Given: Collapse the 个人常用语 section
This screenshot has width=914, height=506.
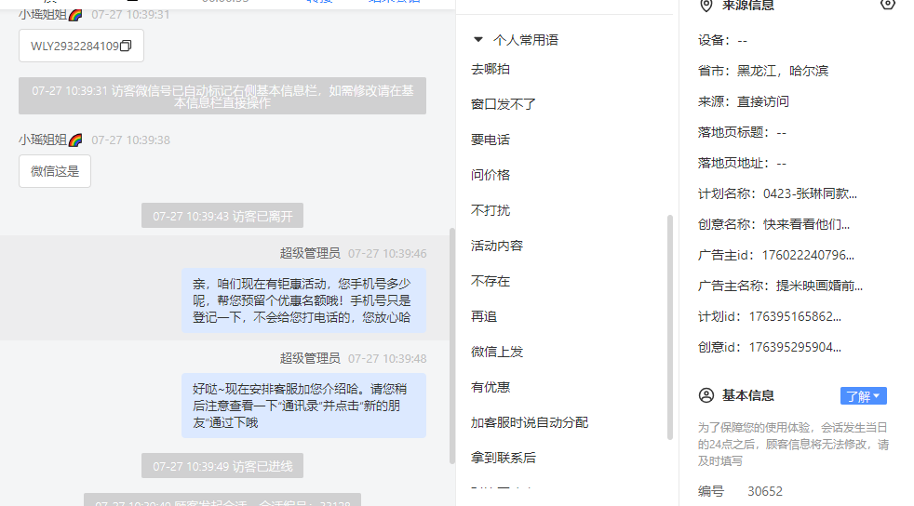Looking at the screenshot, I should click(x=478, y=40).
